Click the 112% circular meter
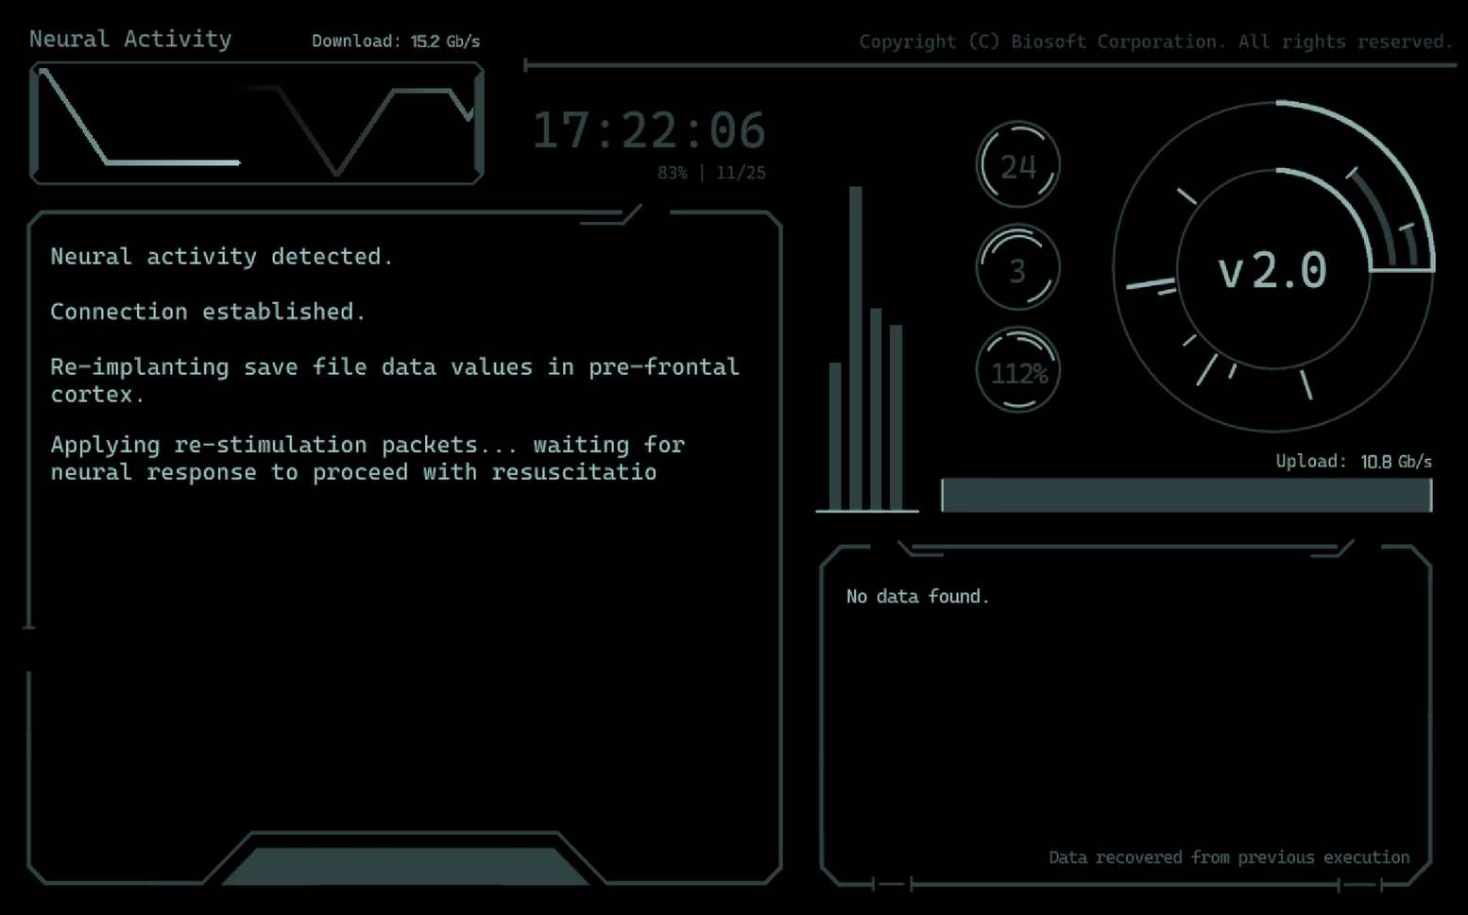Image resolution: width=1468 pixels, height=915 pixels. tap(1017, 370)
